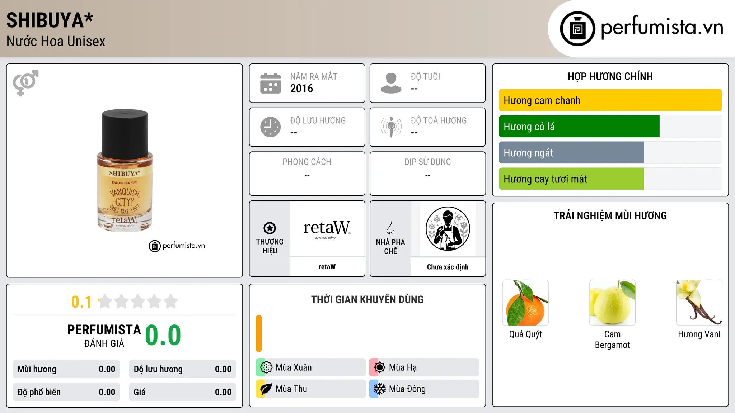Click the Phong cách heading

307,162
